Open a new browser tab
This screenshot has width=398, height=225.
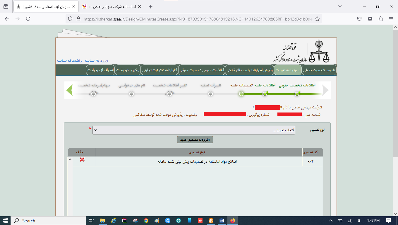tap(150, 6)
